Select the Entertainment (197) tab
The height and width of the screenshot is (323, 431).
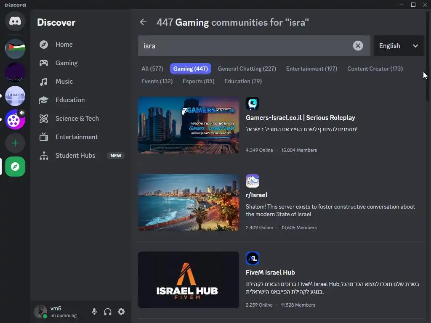[x=312, y=69]
